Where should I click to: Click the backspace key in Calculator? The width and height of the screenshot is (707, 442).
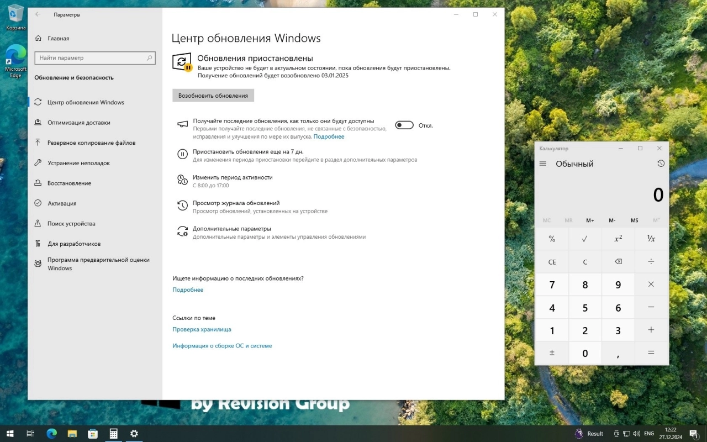pyautogui.click(x=618, y=262)
